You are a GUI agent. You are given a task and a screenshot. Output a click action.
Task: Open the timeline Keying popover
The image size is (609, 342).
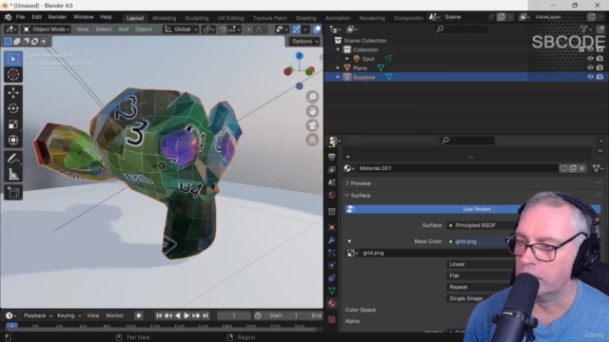(x=69, y=315)
